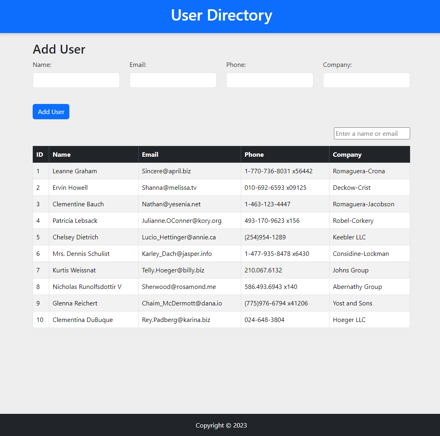Click the Hoeger LLC company cell

click(349, 320)
